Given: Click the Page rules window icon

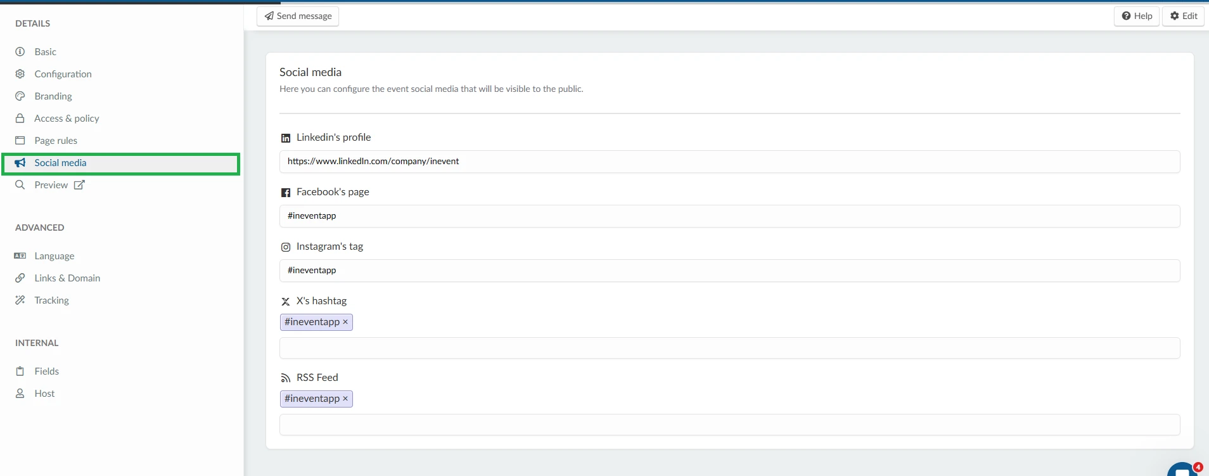Looking at the screenshot, I should tap(20, 141).
